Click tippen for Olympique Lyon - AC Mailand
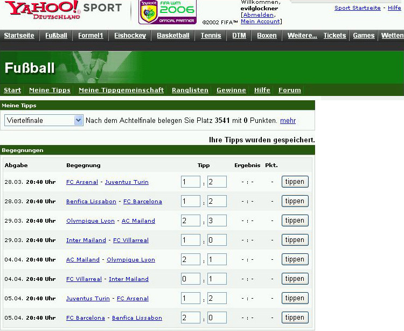The width and height of the screenshot is (404, 331). point(295,220)
